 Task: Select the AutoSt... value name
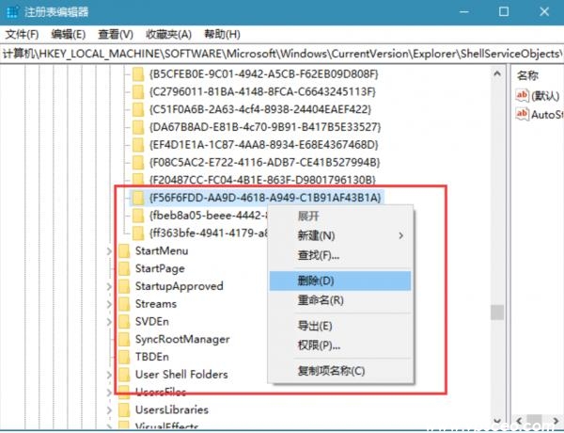tap(547, 115)
